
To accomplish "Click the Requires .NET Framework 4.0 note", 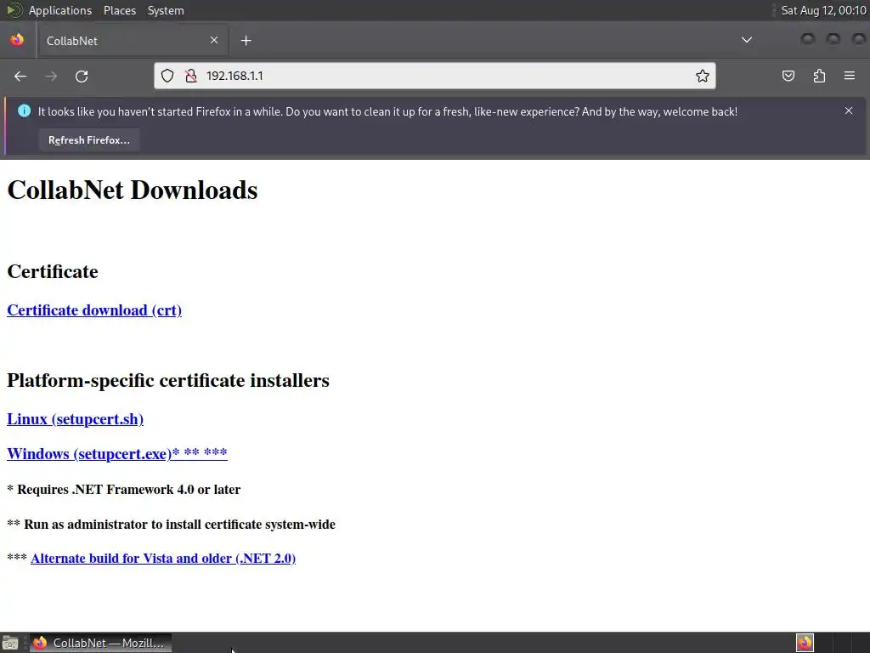I will click(124, 489).
